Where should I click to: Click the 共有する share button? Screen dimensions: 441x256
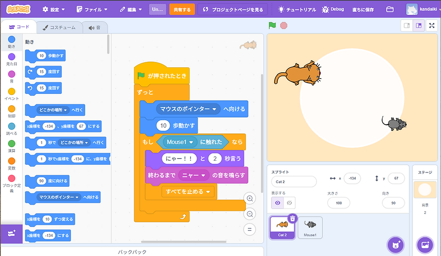[182, 9]
